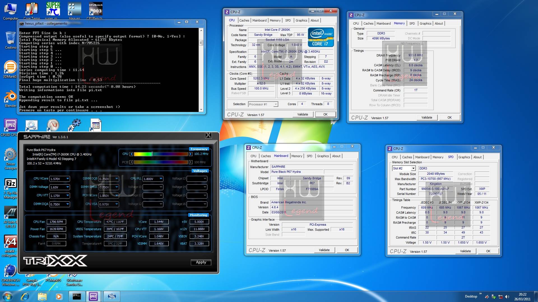Launch Blender from desktop
The image size is (538, 302).
[x=10, y=98]
